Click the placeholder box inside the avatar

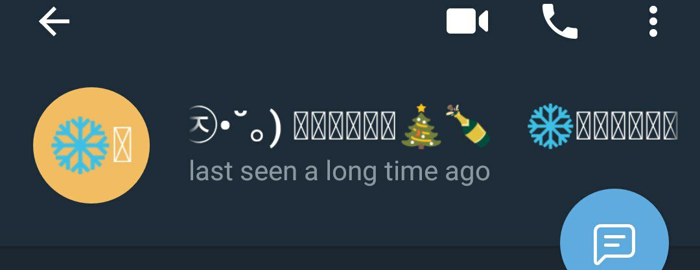click(122, 145)
